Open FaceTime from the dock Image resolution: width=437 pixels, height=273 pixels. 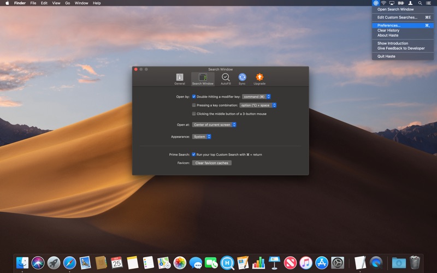tap(211, 263)
